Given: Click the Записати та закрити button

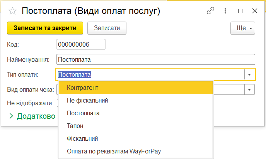Looking at the screenshot, I should [x=45, y=28].
